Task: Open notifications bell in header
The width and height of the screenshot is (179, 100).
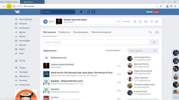Action: point(81,12)
